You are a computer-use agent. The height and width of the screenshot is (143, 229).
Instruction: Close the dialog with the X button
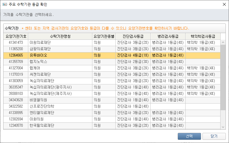click(224, 4)
